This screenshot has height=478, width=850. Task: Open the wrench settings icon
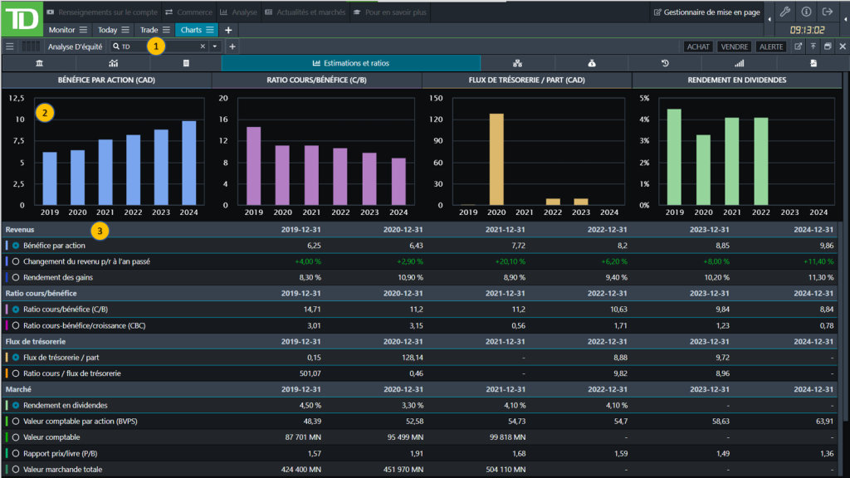point(785,12)
